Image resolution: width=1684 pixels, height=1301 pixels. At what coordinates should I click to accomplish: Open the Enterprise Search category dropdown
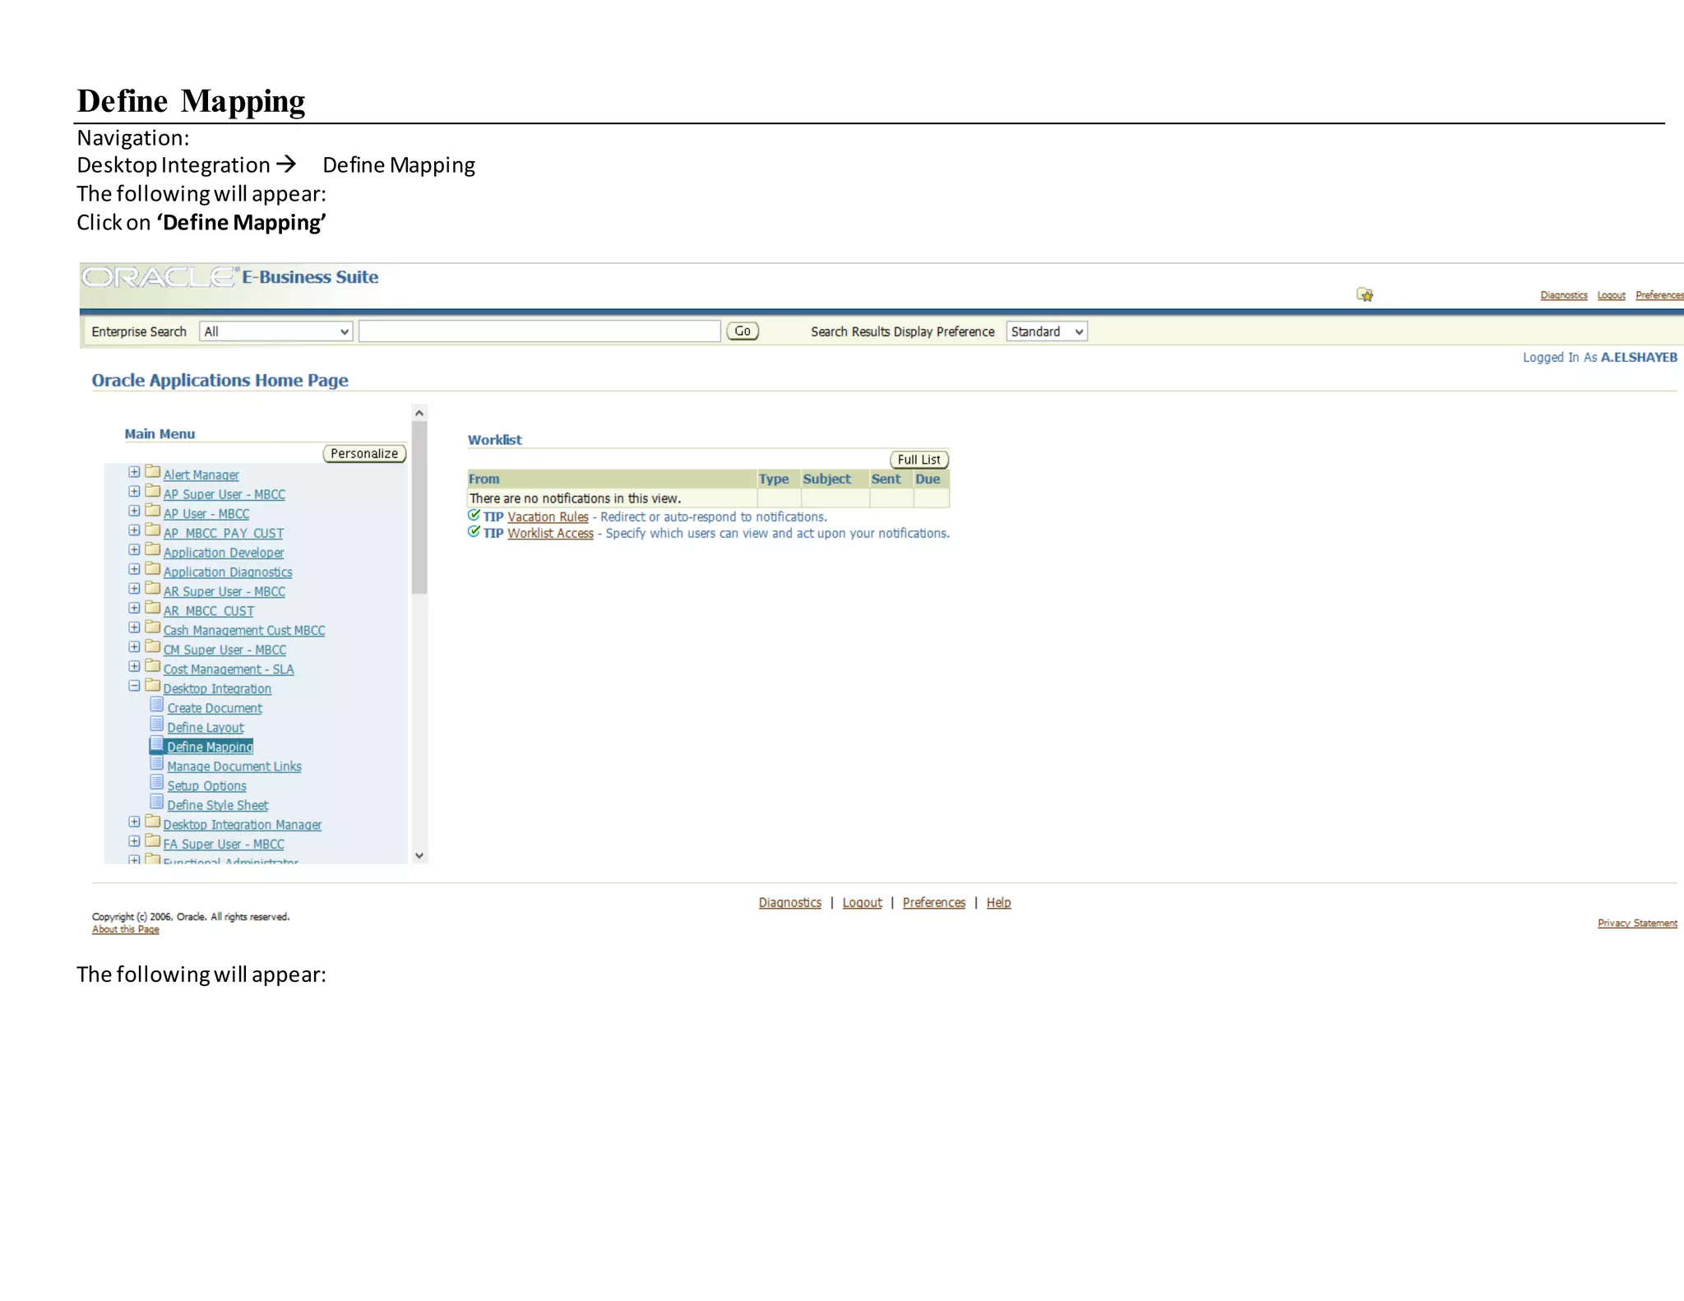[276, 331]
